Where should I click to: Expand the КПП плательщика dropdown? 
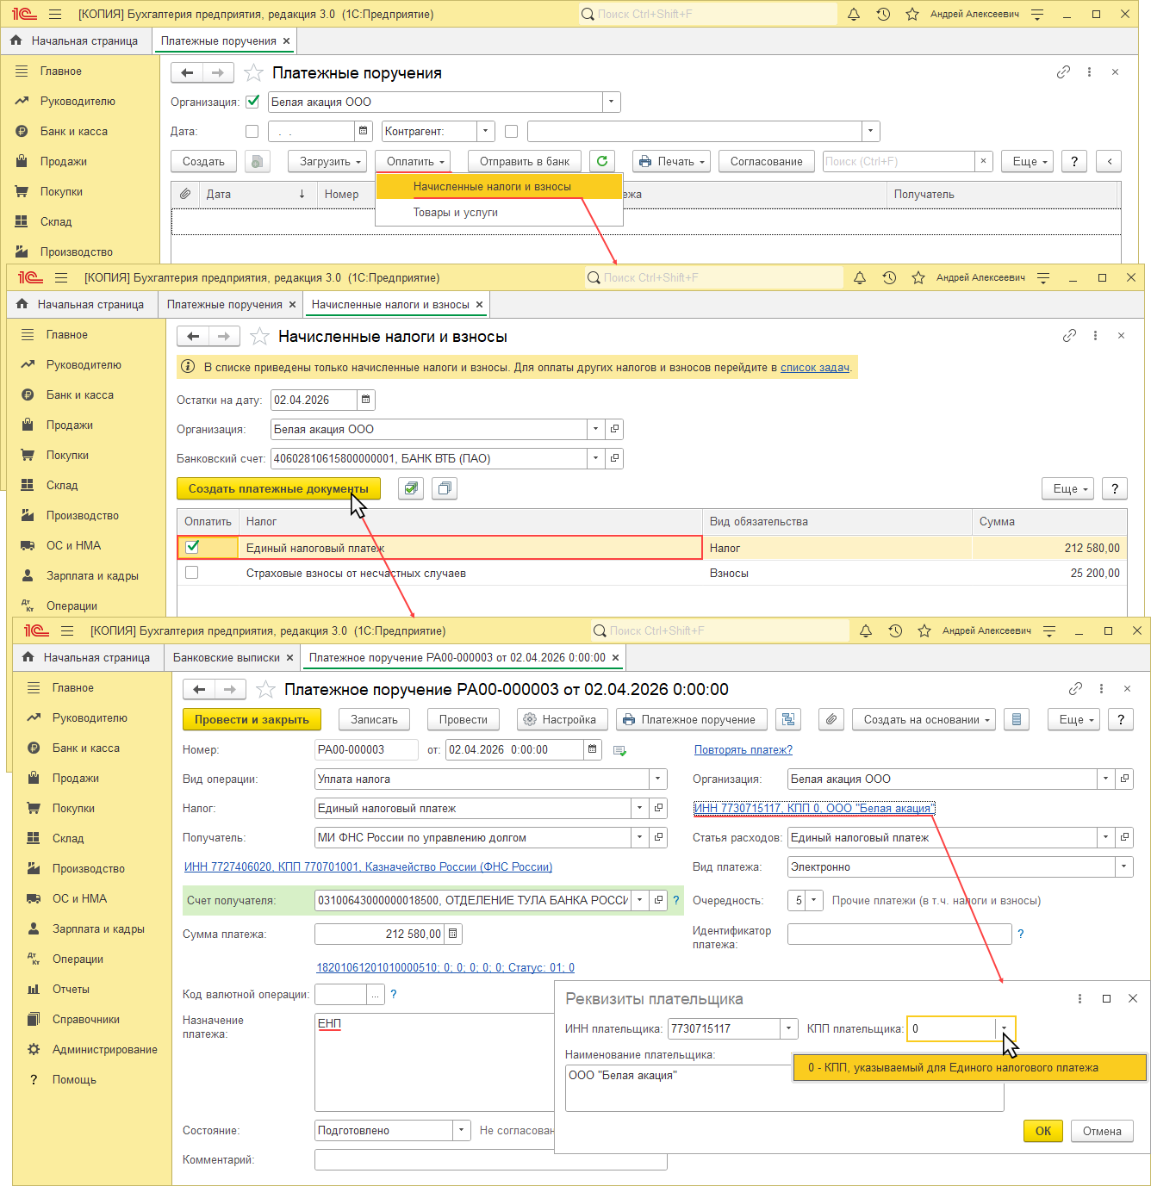point(1004,1028)
